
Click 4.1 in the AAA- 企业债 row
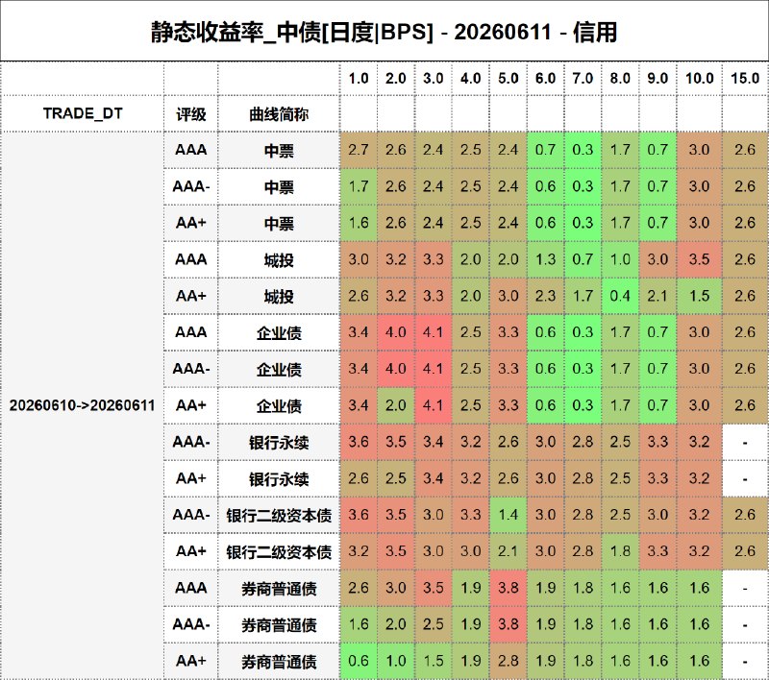pyautogui.click(x=434, y=369)
